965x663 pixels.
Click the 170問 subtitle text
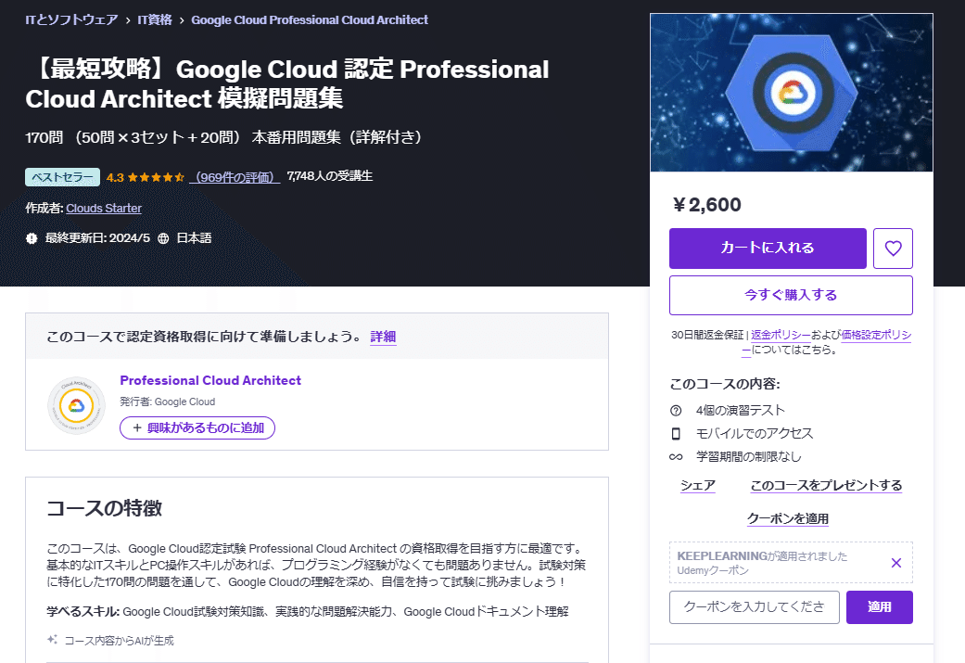223,136
